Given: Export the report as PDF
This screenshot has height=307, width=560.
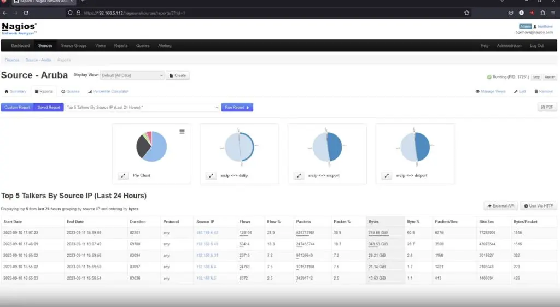Looking at the screenshot, I should point(547,107).
